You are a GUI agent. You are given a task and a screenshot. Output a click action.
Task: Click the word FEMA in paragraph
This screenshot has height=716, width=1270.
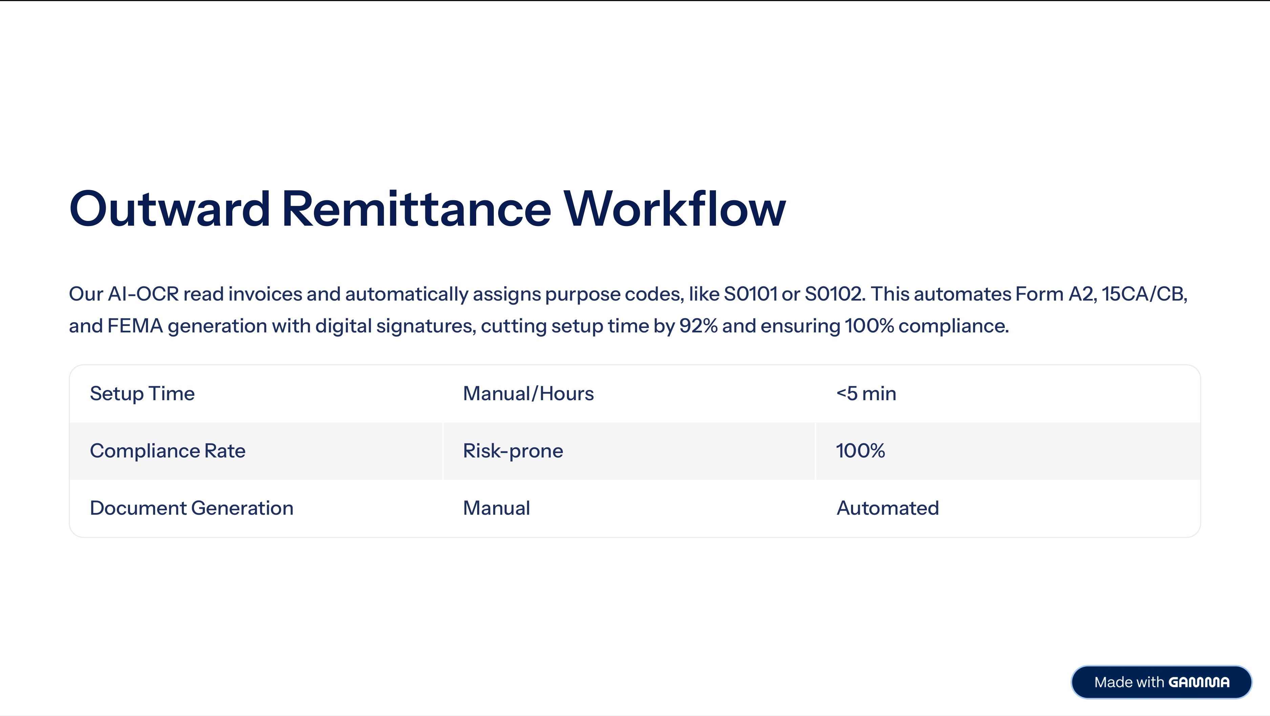pos(135,326)
